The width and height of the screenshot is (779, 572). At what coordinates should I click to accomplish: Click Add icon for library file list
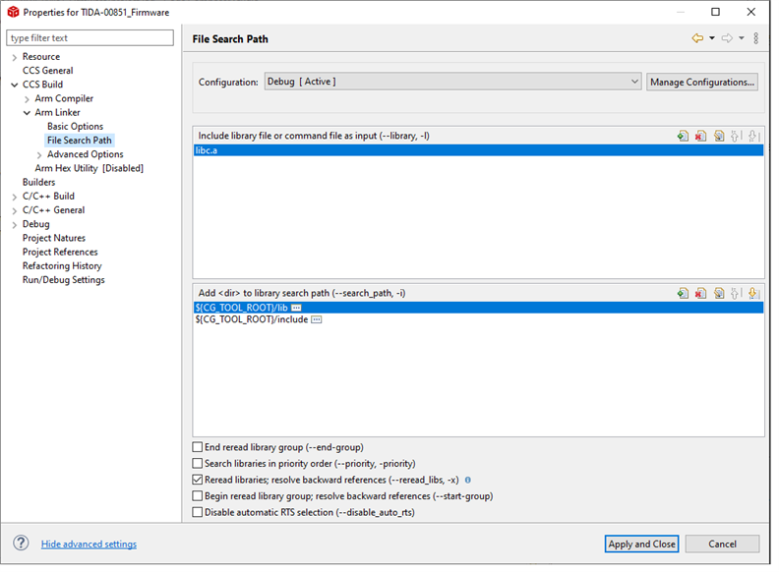(x=683, y=136)
